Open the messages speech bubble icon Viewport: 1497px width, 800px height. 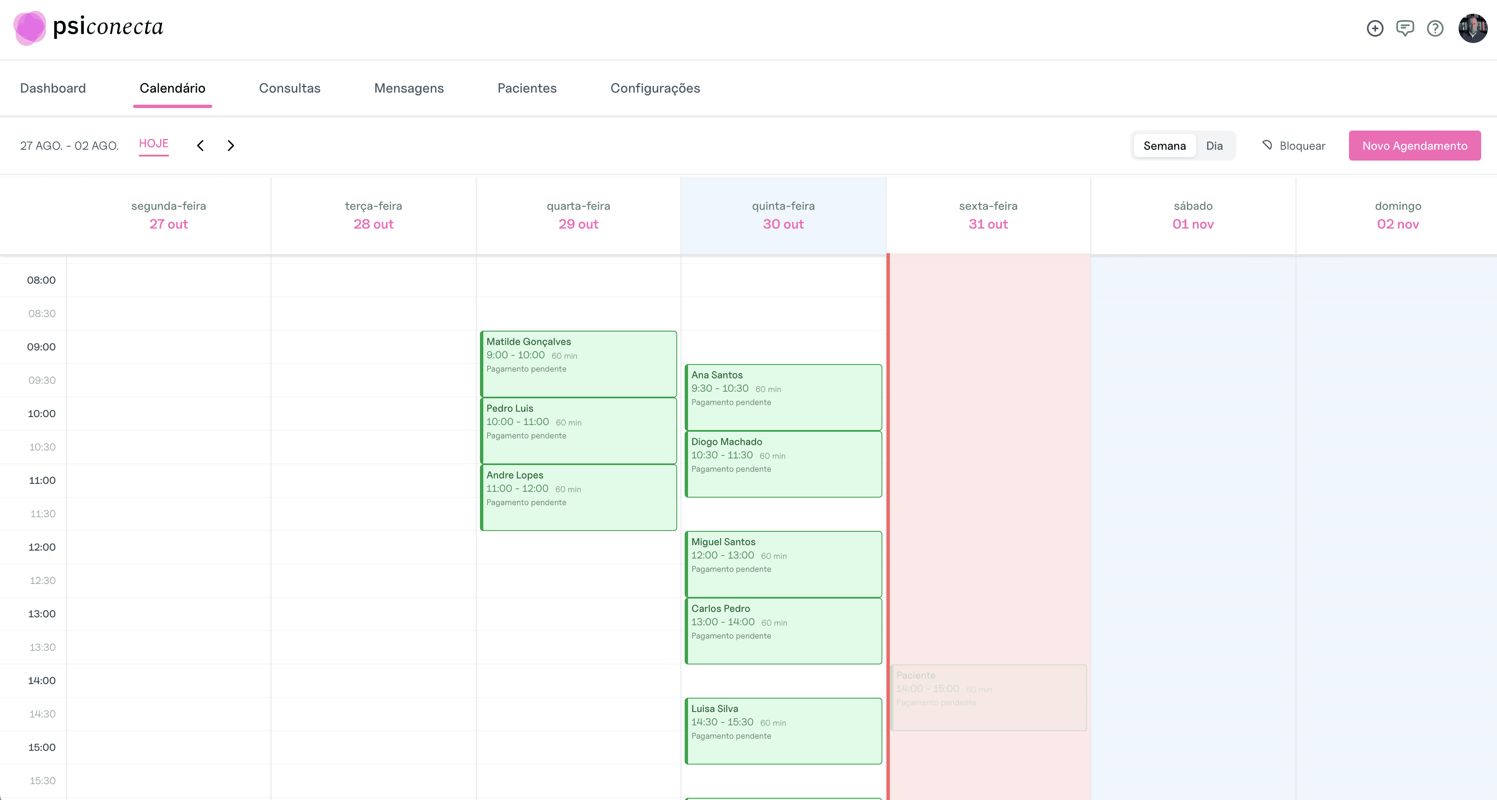click(1405, 28)
